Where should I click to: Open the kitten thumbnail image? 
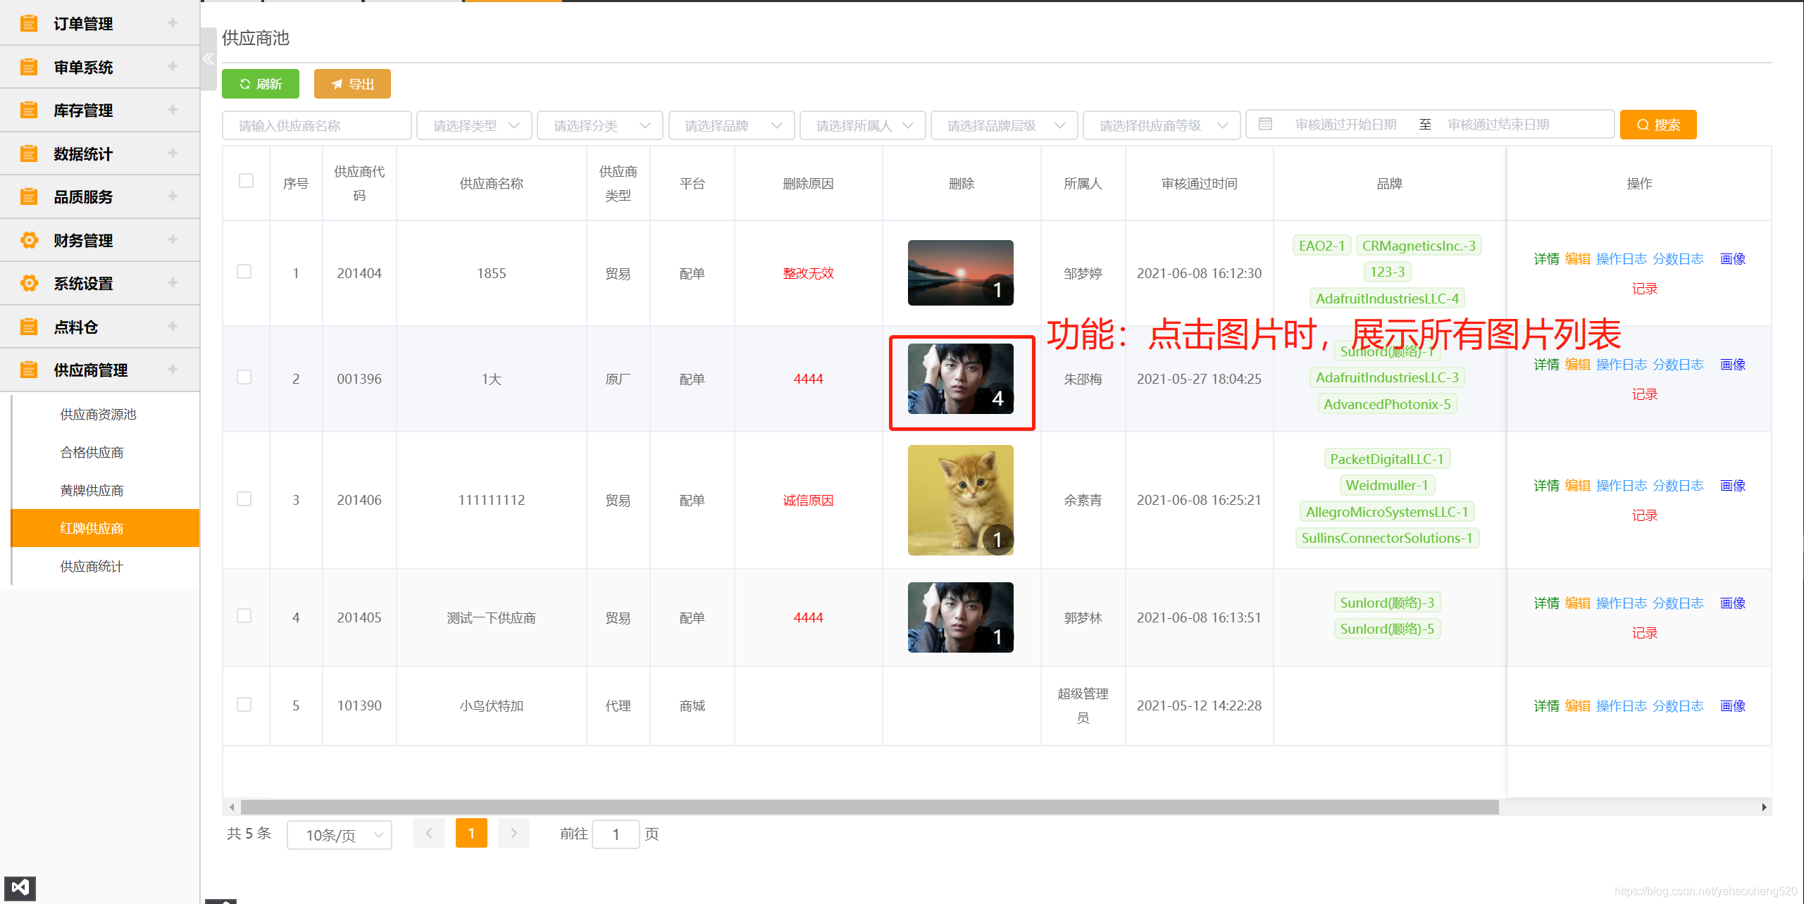click(x=960, y=500)
